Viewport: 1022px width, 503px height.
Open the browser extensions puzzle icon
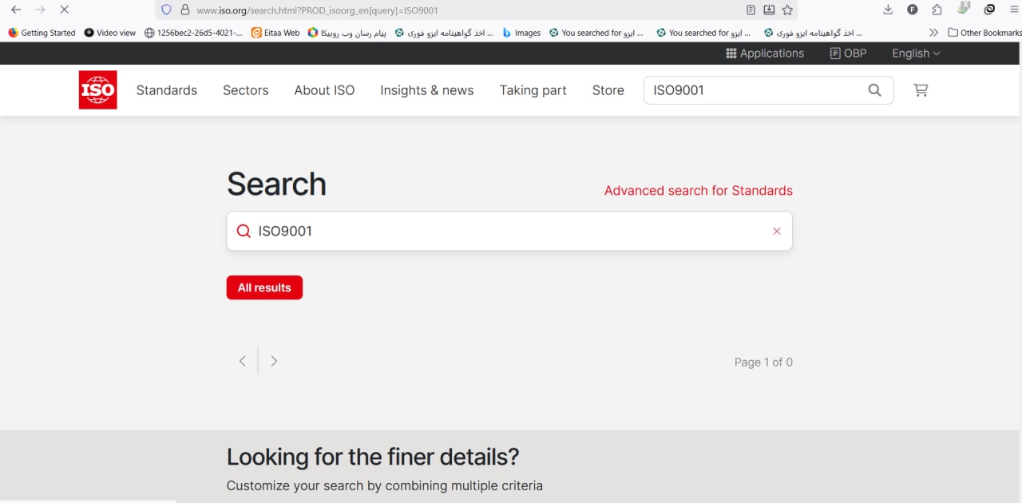937,10
